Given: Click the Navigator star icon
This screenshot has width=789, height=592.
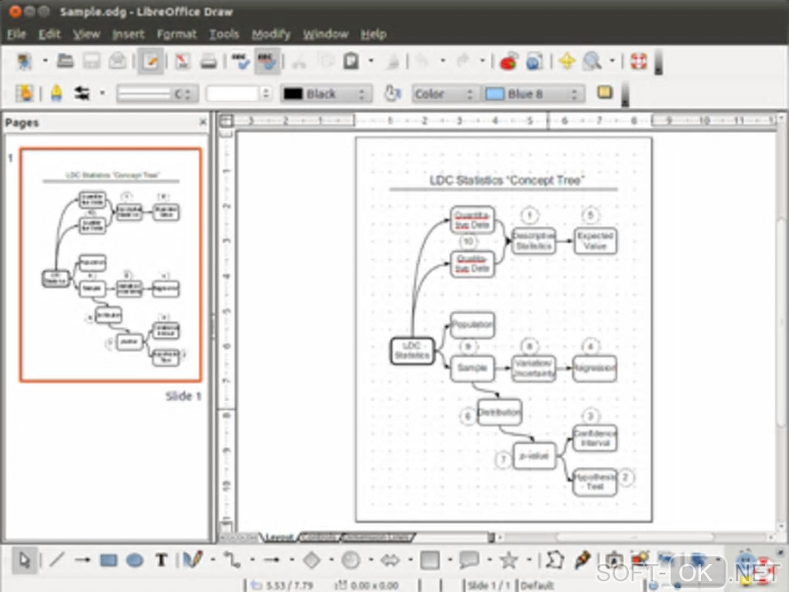Looking at the screenshot, I should [567, 61].
